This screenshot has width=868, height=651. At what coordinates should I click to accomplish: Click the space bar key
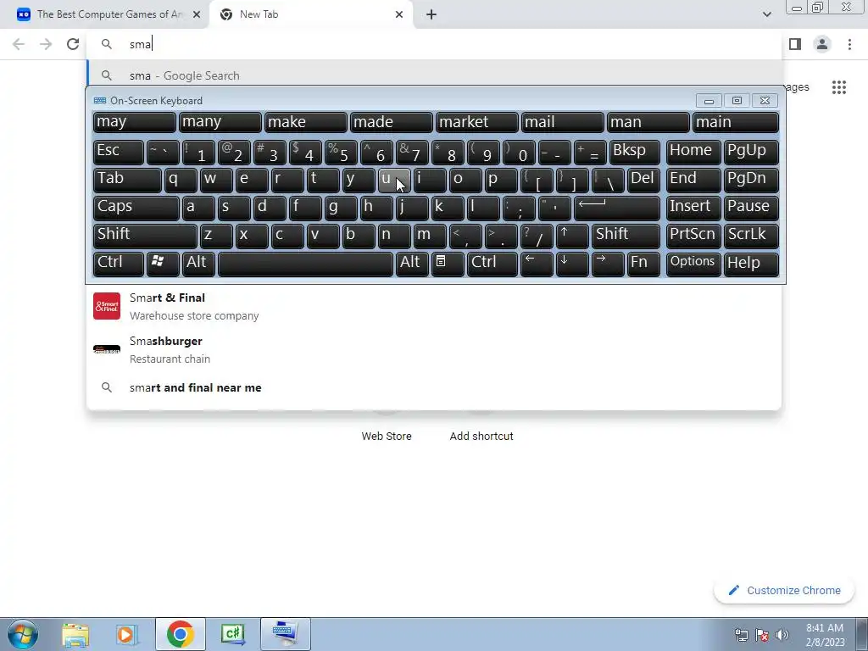[x=305, y=264]
